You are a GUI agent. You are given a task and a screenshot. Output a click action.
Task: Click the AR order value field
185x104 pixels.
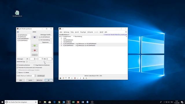pos(32,59)
